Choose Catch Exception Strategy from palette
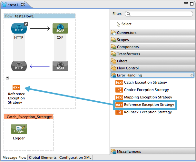 pyautogui.click(x=145, y=83)
